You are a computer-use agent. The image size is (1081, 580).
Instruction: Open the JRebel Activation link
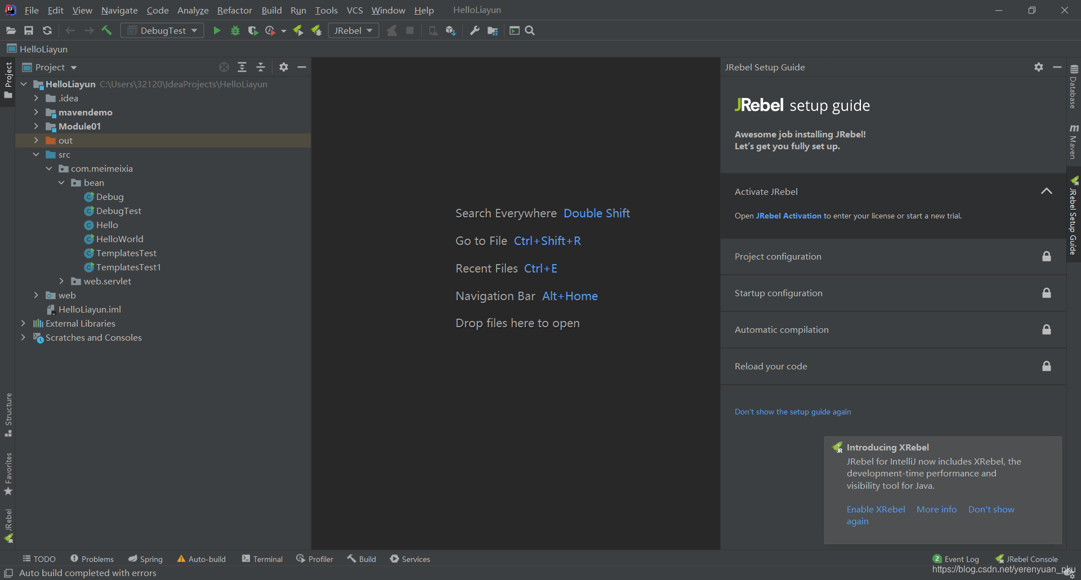(788, 216)
